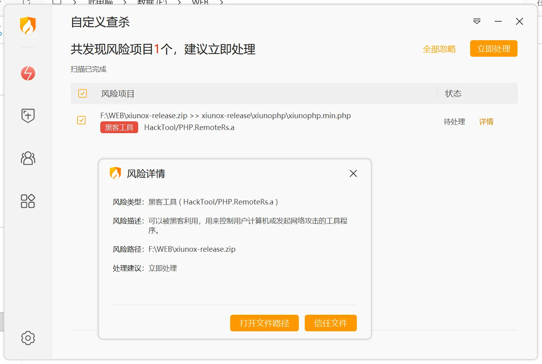Open the security tools grid icon
Image resolution: width=542 pixels, height=364 pixels.
click(x=28, y=201)
